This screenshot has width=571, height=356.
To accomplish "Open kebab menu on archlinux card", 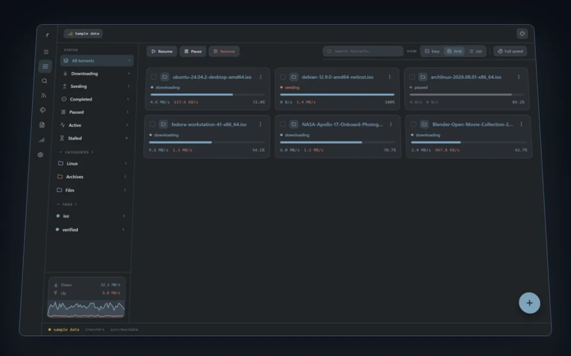I will tap(519, 77).
